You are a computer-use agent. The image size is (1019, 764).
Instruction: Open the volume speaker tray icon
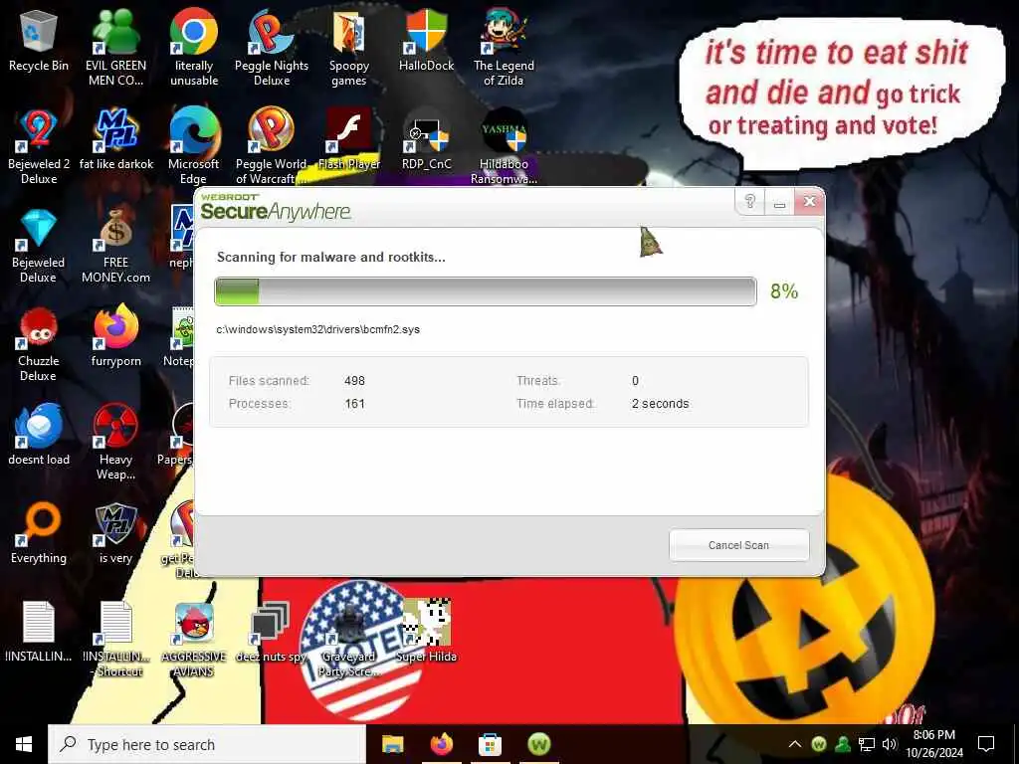889,744
